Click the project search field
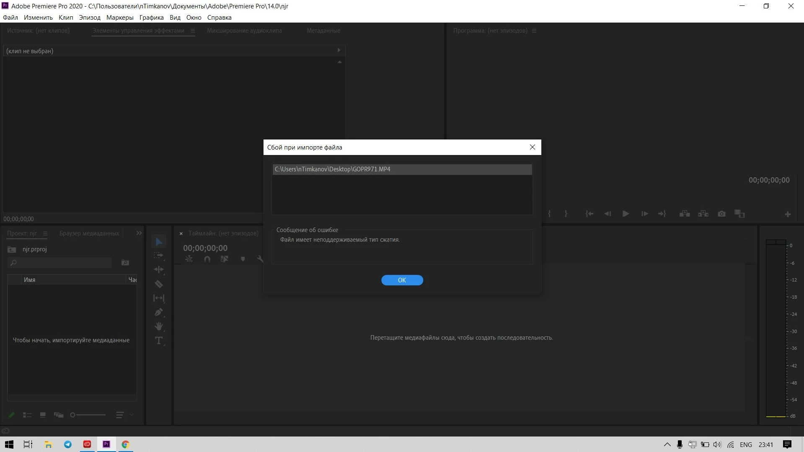This screenshot has height=452, width=804. coord(59,263)
